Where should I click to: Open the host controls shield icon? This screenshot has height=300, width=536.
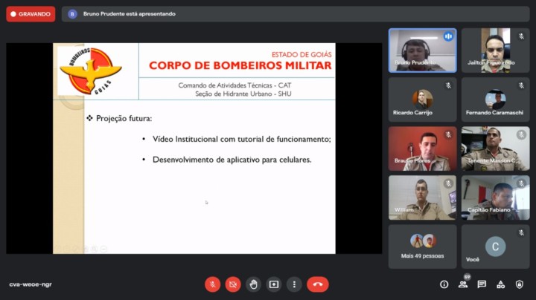(x=519, y=284)
